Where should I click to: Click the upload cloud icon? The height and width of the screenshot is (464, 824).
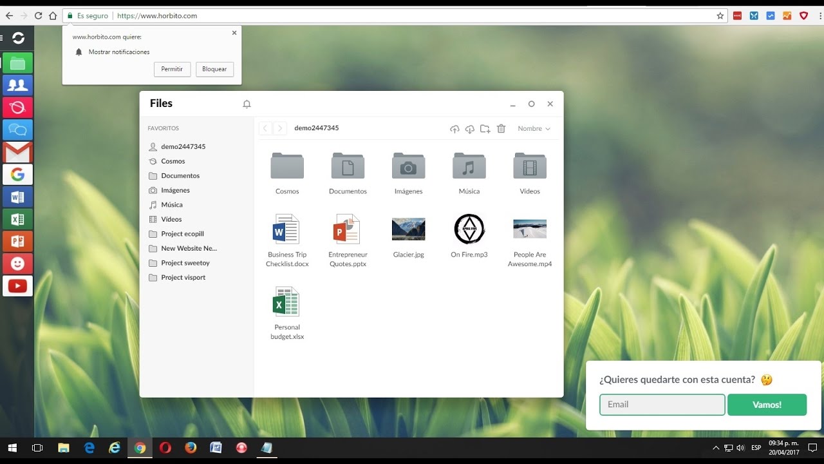click(x=454, y=129)
